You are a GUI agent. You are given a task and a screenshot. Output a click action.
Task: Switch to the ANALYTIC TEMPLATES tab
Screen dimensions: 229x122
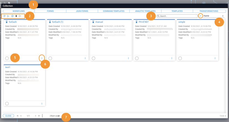coord(145,11)
